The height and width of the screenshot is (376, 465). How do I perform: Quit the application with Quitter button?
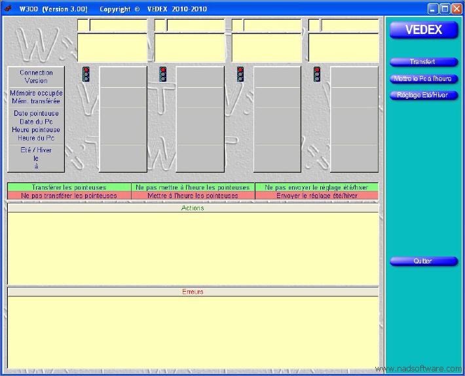click(424, 261)
